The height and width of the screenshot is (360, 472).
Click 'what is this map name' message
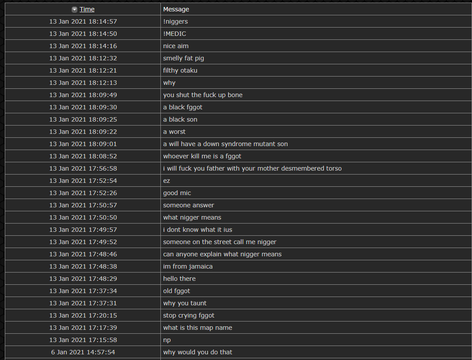click(x=198, y=328)
